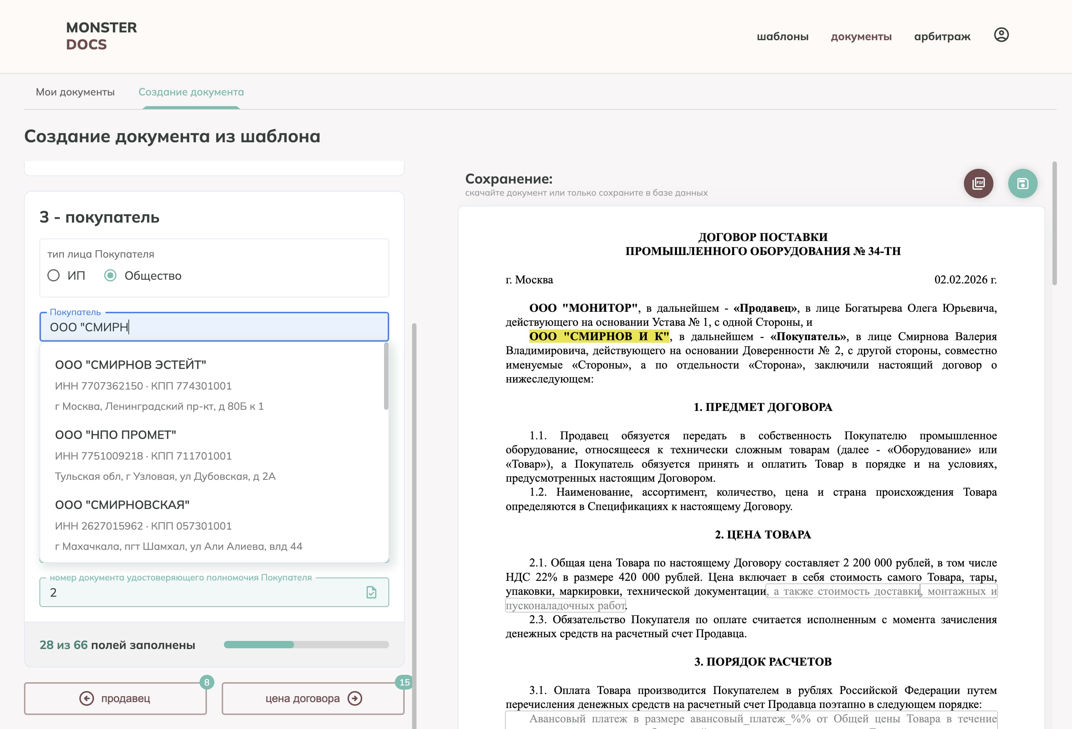Save the document to the database
This screenshot has width=1072, height=729.
pos(1023,184)
